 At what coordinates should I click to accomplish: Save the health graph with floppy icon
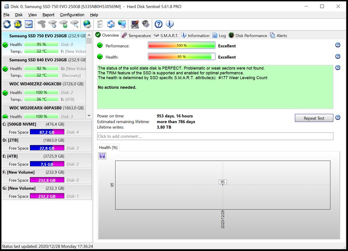point(102,156)
